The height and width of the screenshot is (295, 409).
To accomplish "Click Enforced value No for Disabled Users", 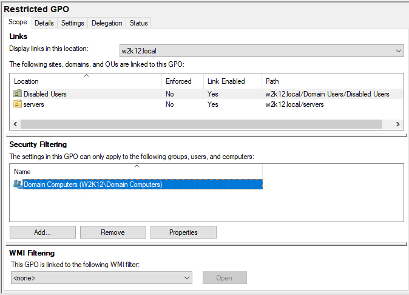I will [x=170, y=94].
